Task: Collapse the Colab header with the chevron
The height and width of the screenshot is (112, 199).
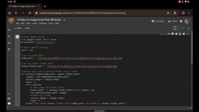Action: pos(188,28)
